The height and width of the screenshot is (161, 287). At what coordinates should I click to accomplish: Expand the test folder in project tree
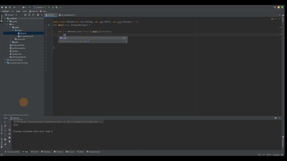10,42
